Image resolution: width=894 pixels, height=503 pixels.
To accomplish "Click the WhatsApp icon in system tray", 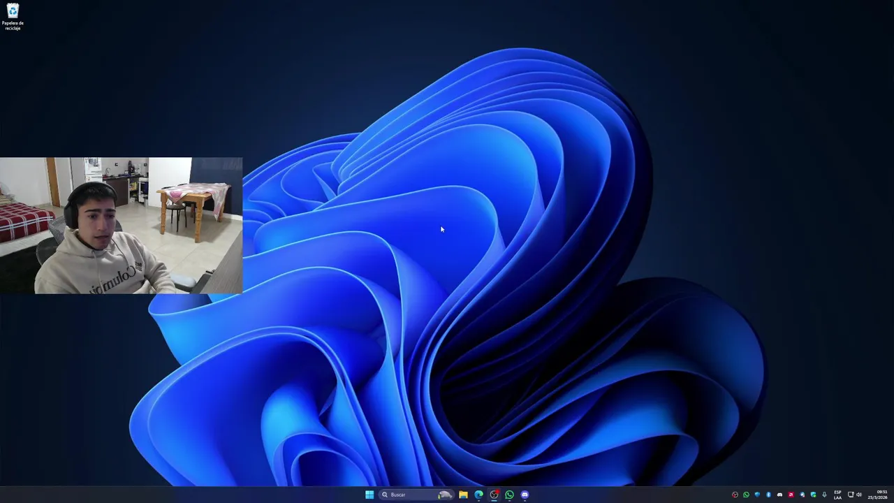I will [746, 495].
